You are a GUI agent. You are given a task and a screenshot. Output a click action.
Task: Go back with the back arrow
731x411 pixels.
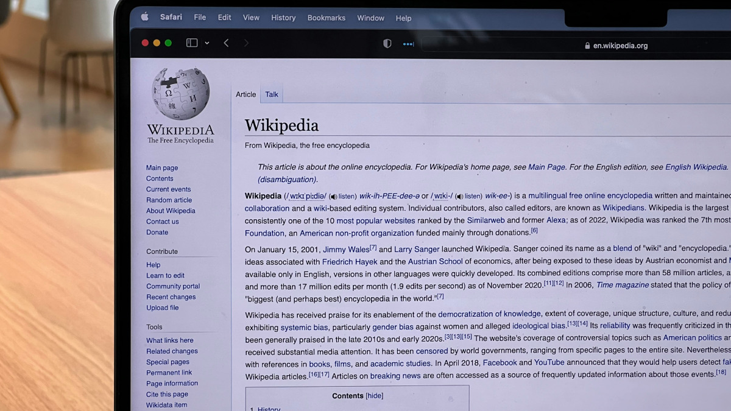(x=226, y=43)
